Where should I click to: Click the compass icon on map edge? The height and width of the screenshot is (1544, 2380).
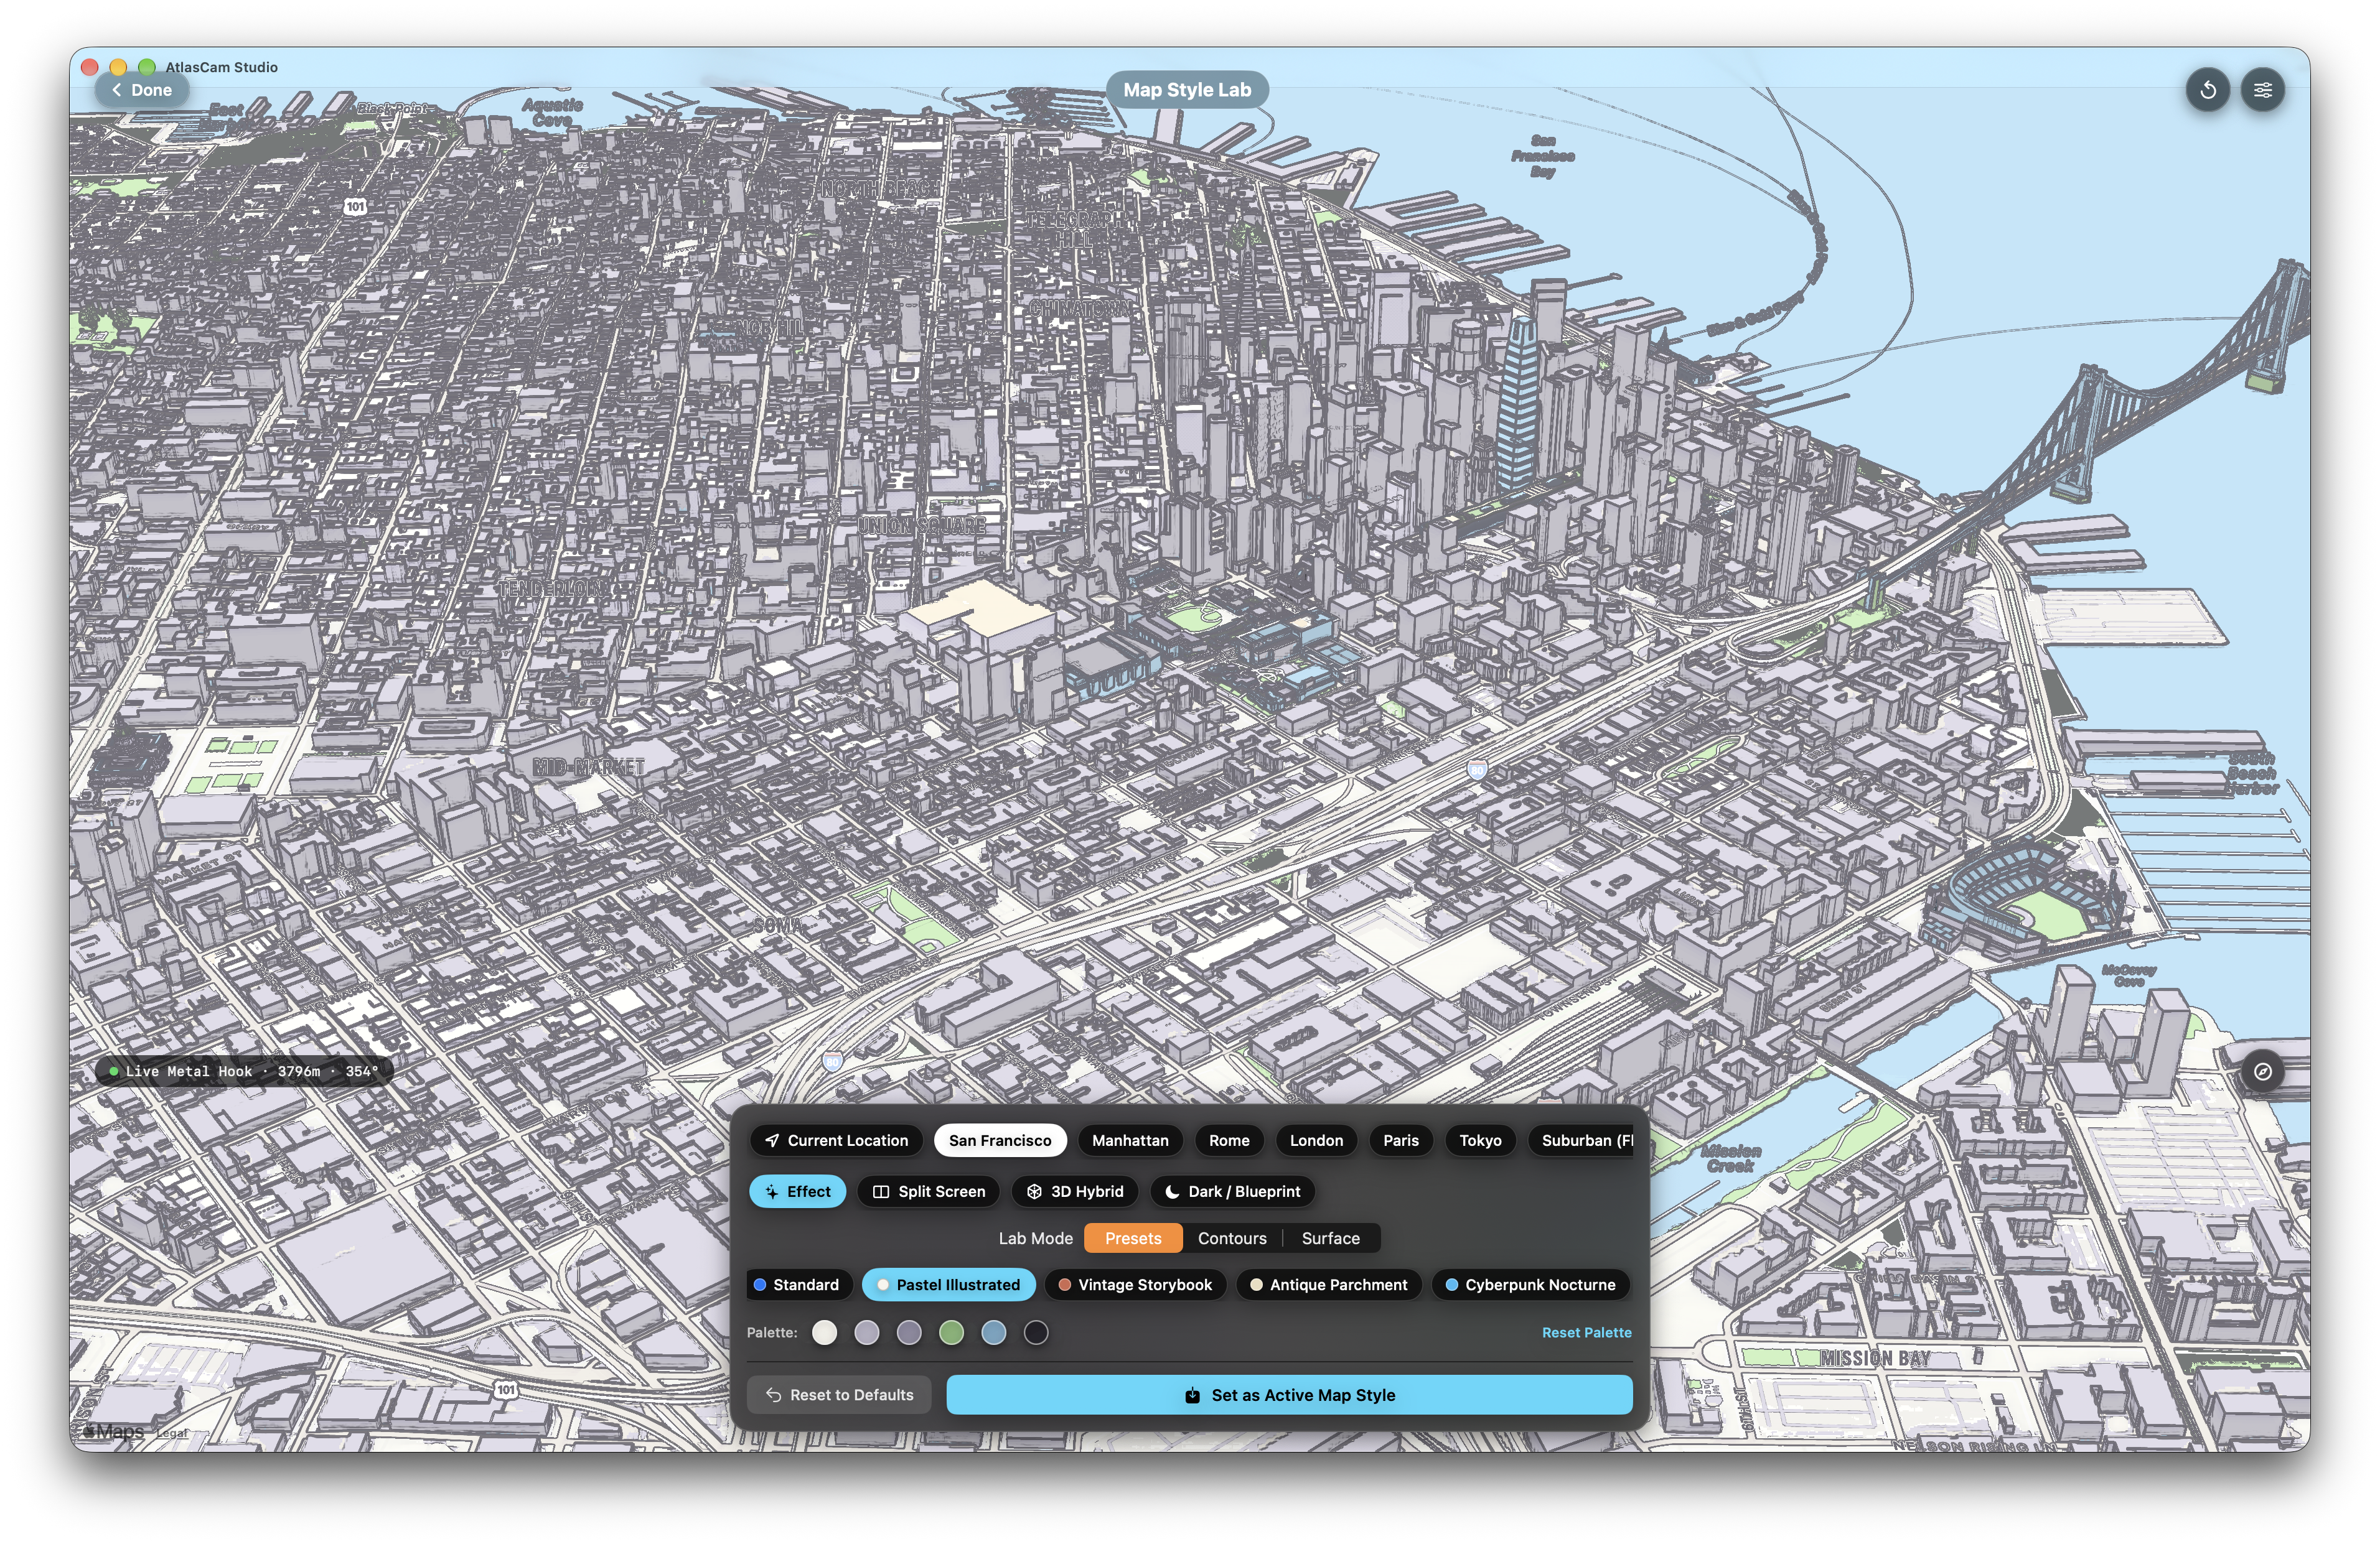coord(2262,1071)
